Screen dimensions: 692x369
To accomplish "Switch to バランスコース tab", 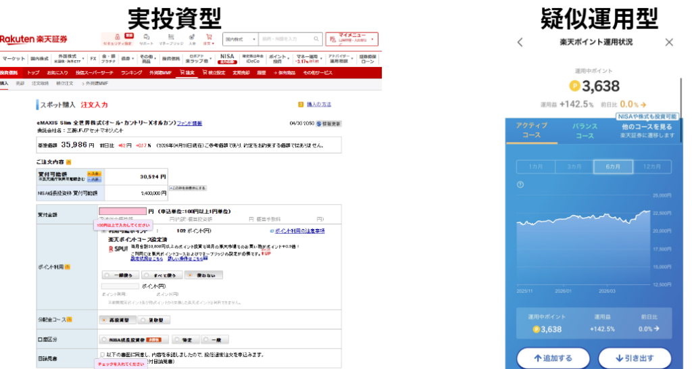I will coord(585,130).
